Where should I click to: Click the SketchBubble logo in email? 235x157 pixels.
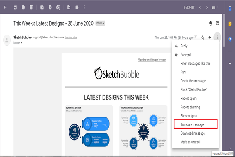[x=116, y=73]
